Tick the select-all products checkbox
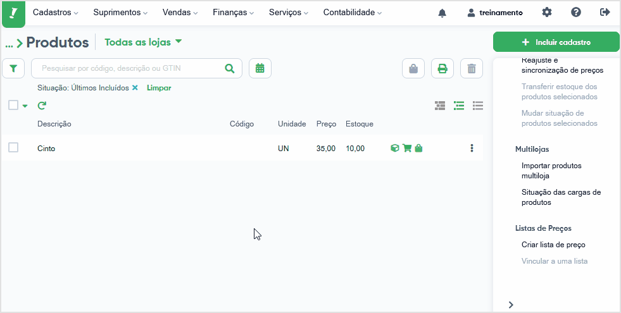This screenshot has width=621, height=313. (x=13, y=105)
